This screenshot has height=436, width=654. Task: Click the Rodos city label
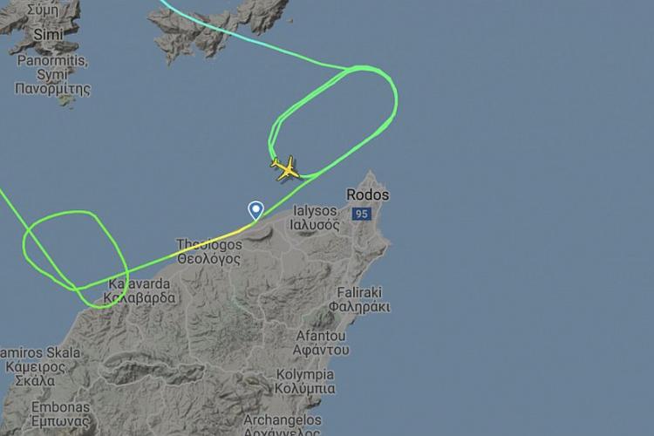coord(368,194)
